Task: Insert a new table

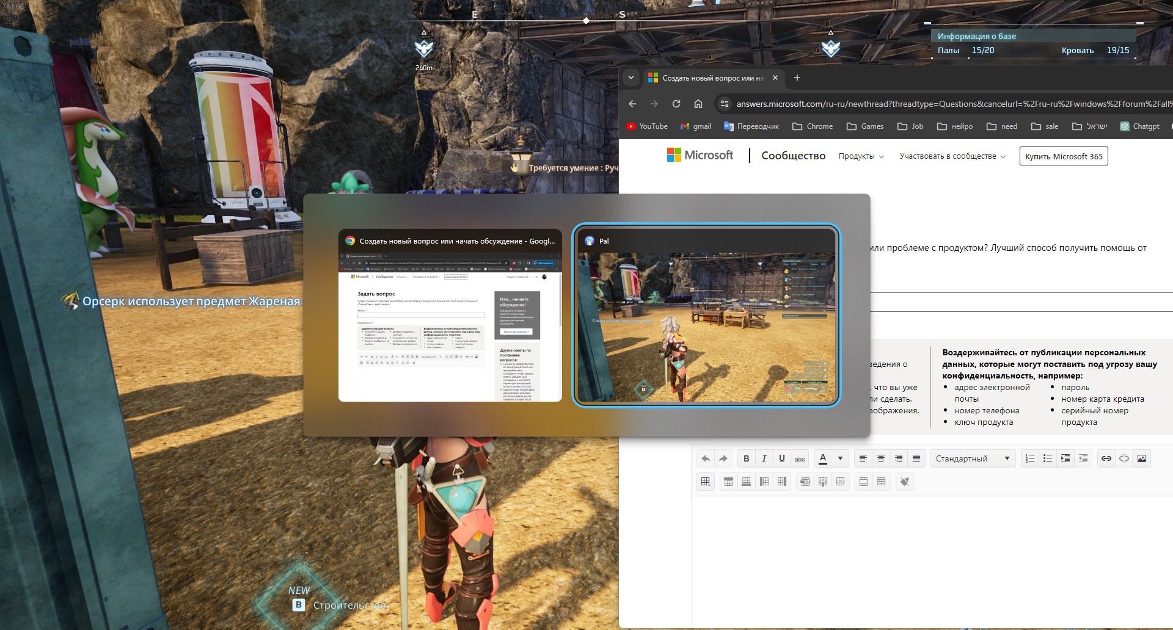Action: tap(706, 482)
